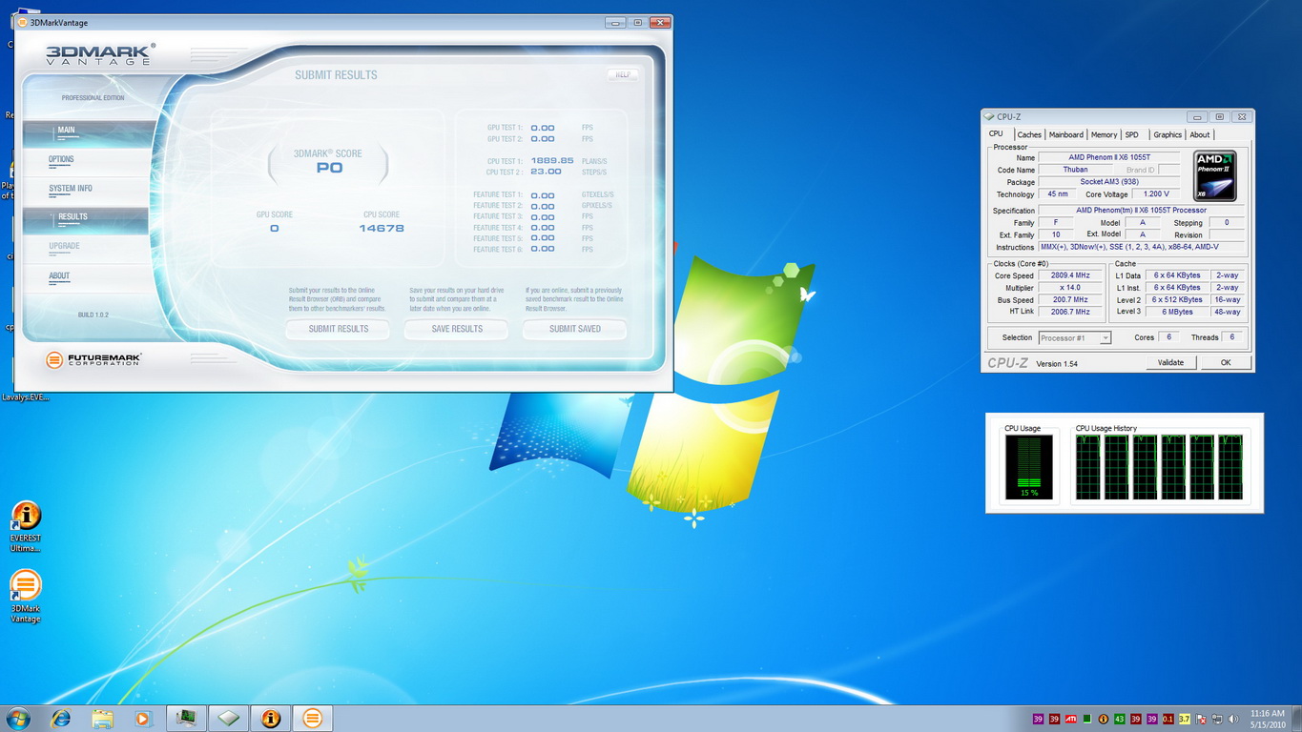This screenshot has height=732, width=1302.
Task: Click OK in the CPU-Z window
Action: (x=1225, y=362)
